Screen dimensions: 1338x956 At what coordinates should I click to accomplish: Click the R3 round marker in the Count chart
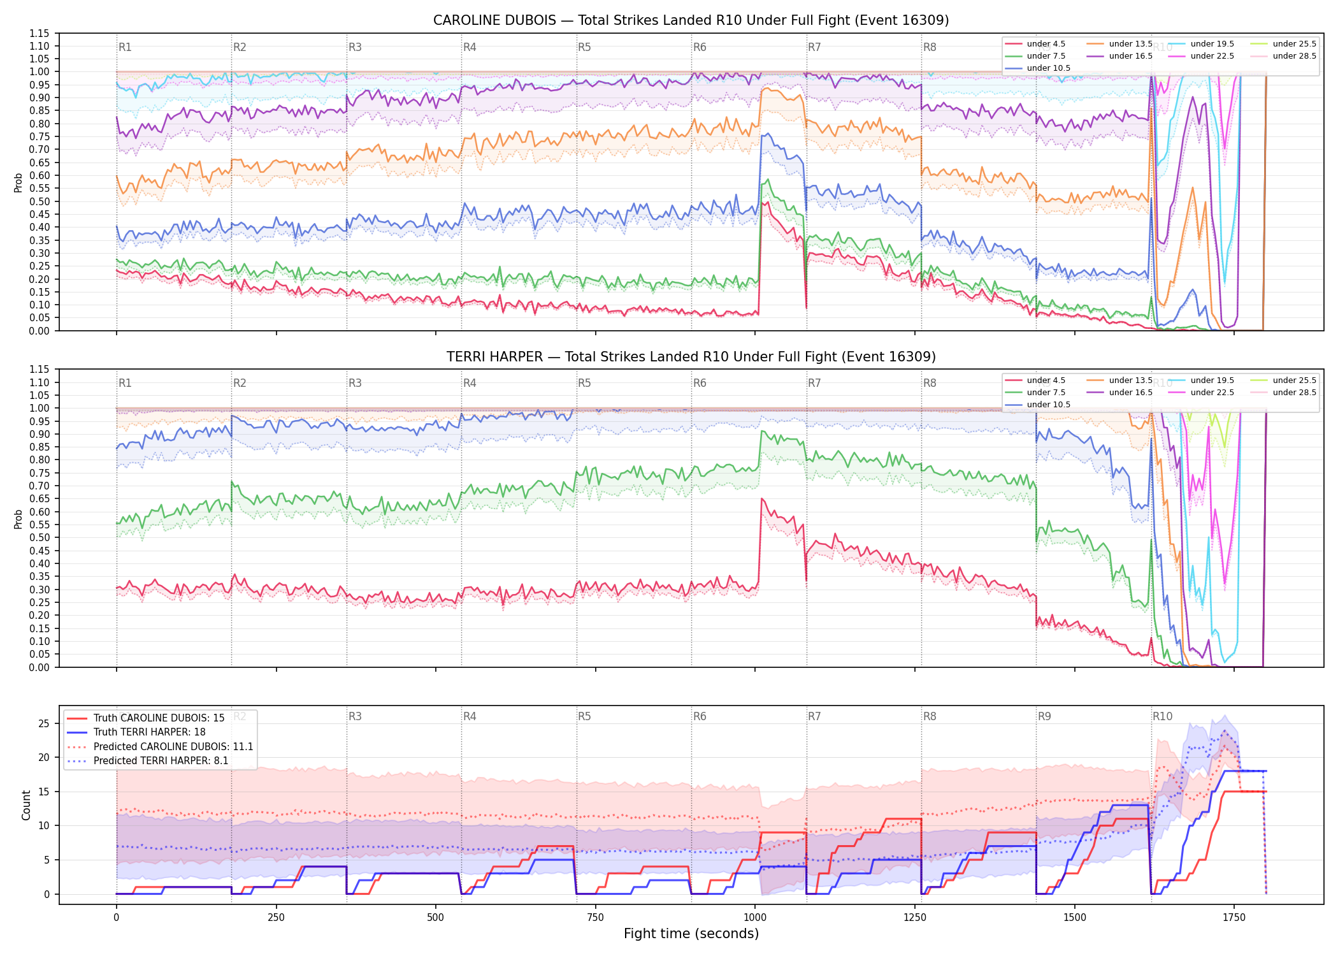355,716
